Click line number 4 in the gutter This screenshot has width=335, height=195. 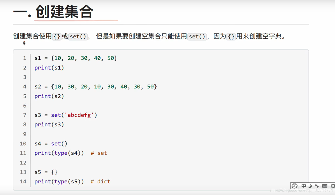point(25,87)
